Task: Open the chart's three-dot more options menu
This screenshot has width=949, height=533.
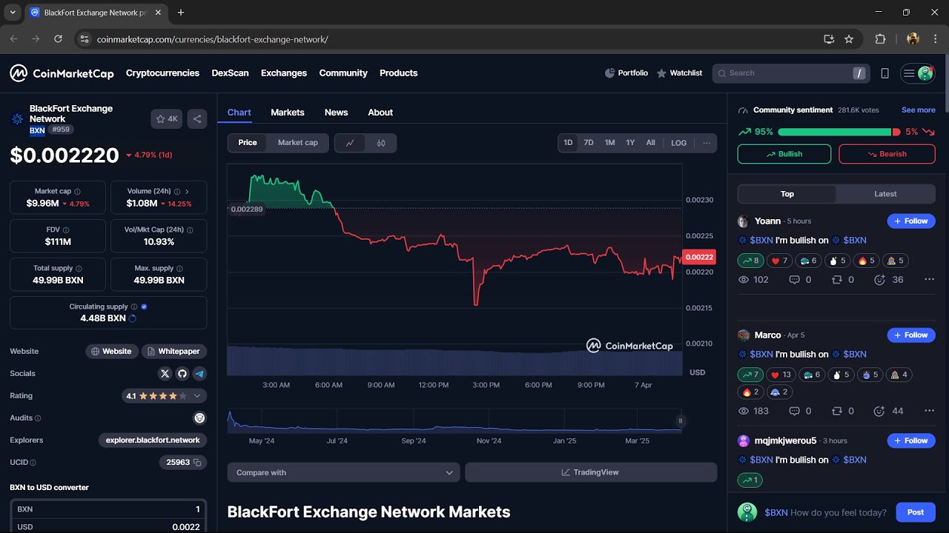Action: click(707, 143)
